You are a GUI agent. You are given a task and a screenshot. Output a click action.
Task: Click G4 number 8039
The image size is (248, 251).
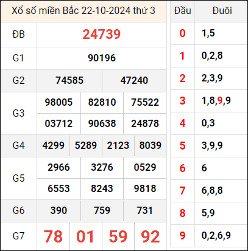click(x=151, y=145)
